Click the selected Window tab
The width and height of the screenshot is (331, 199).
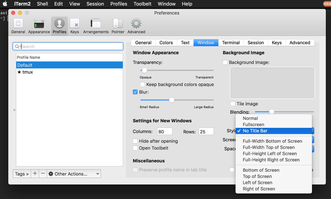click(x=206, y=43)
